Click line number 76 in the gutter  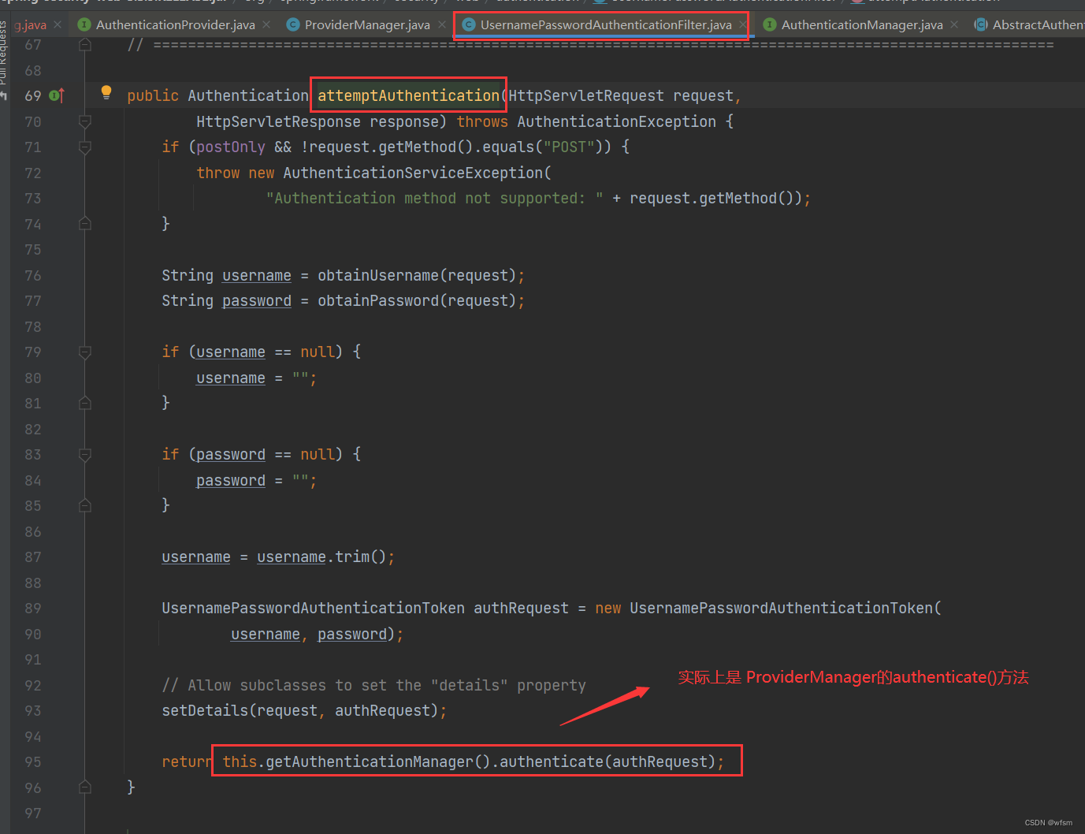(x=32, y=276)
